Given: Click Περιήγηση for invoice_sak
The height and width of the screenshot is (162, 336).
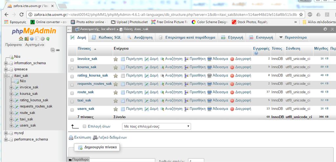Looking at the screenshot, I should (x=132, y=59).
